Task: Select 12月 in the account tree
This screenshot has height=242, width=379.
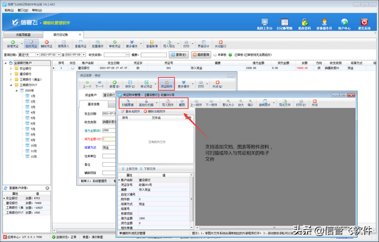Action: (x=34, y=157)
